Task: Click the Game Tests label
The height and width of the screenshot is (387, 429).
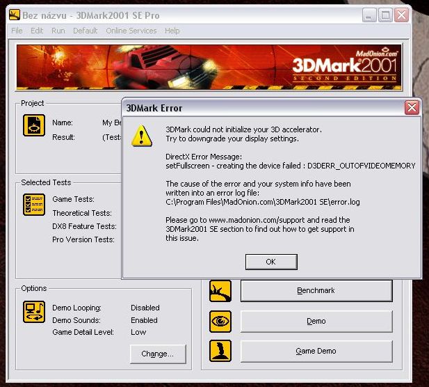Action: (73, 199)
